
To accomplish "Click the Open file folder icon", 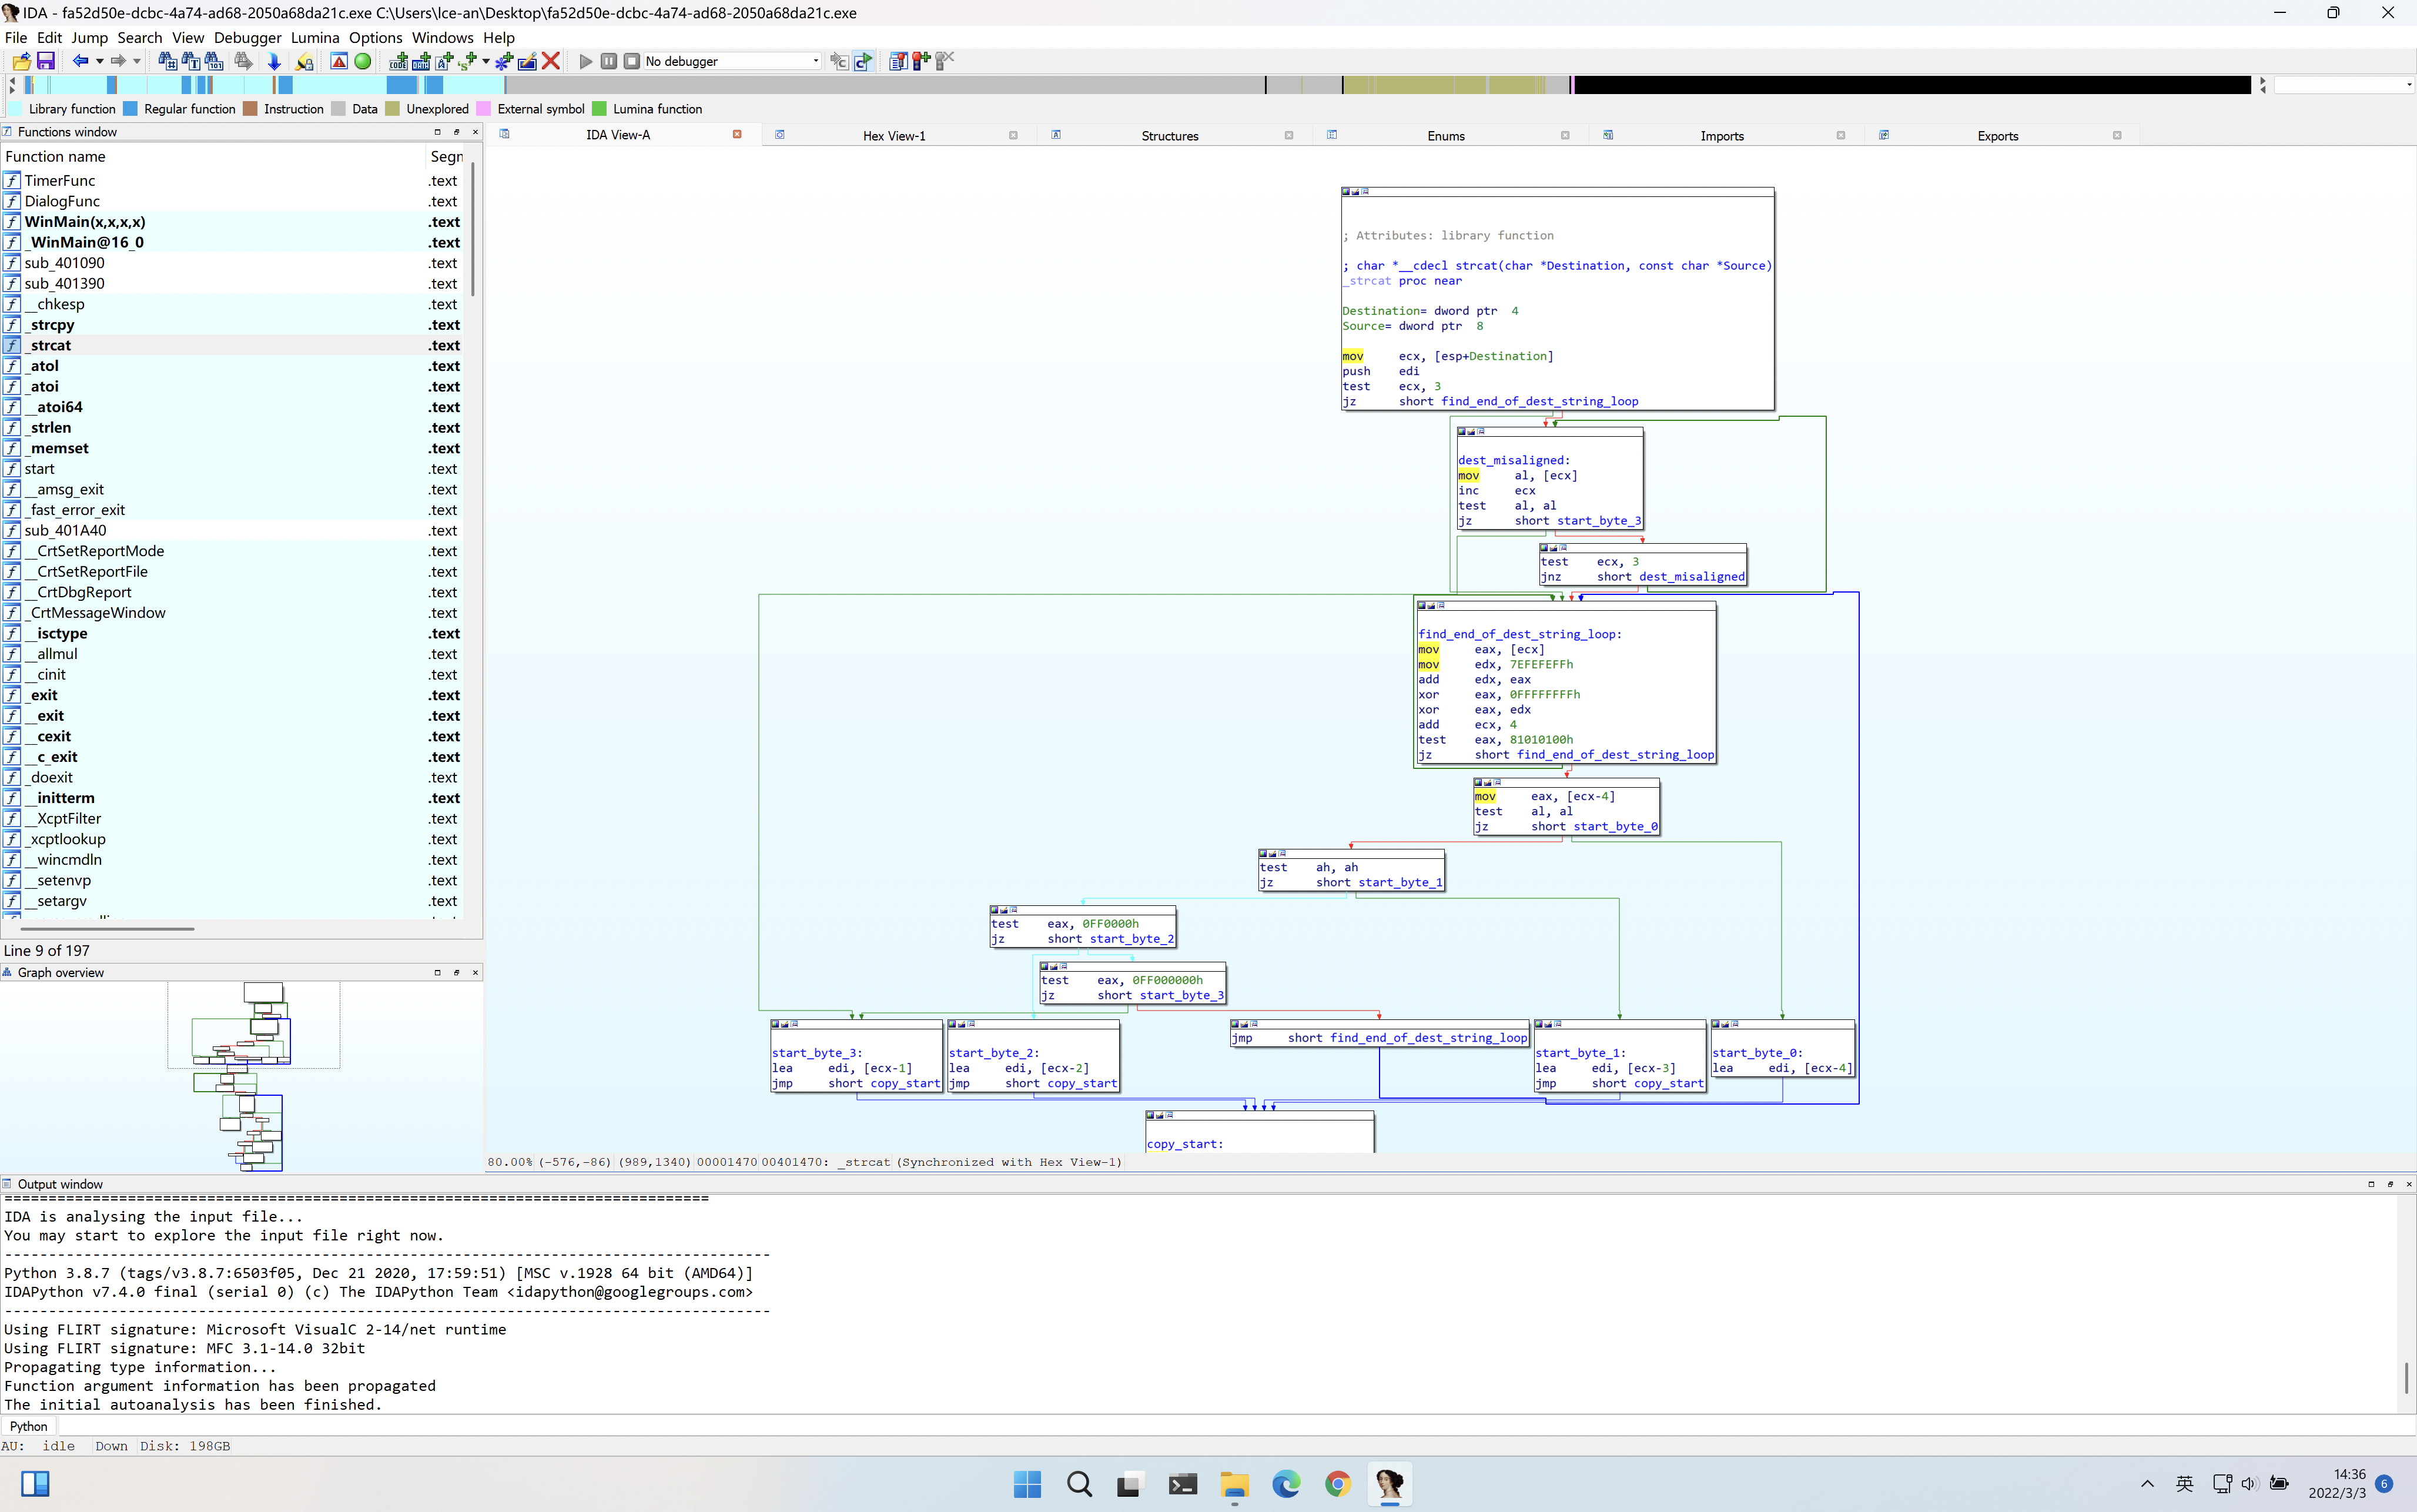I will pyautogui.click(x=21, y=61).
